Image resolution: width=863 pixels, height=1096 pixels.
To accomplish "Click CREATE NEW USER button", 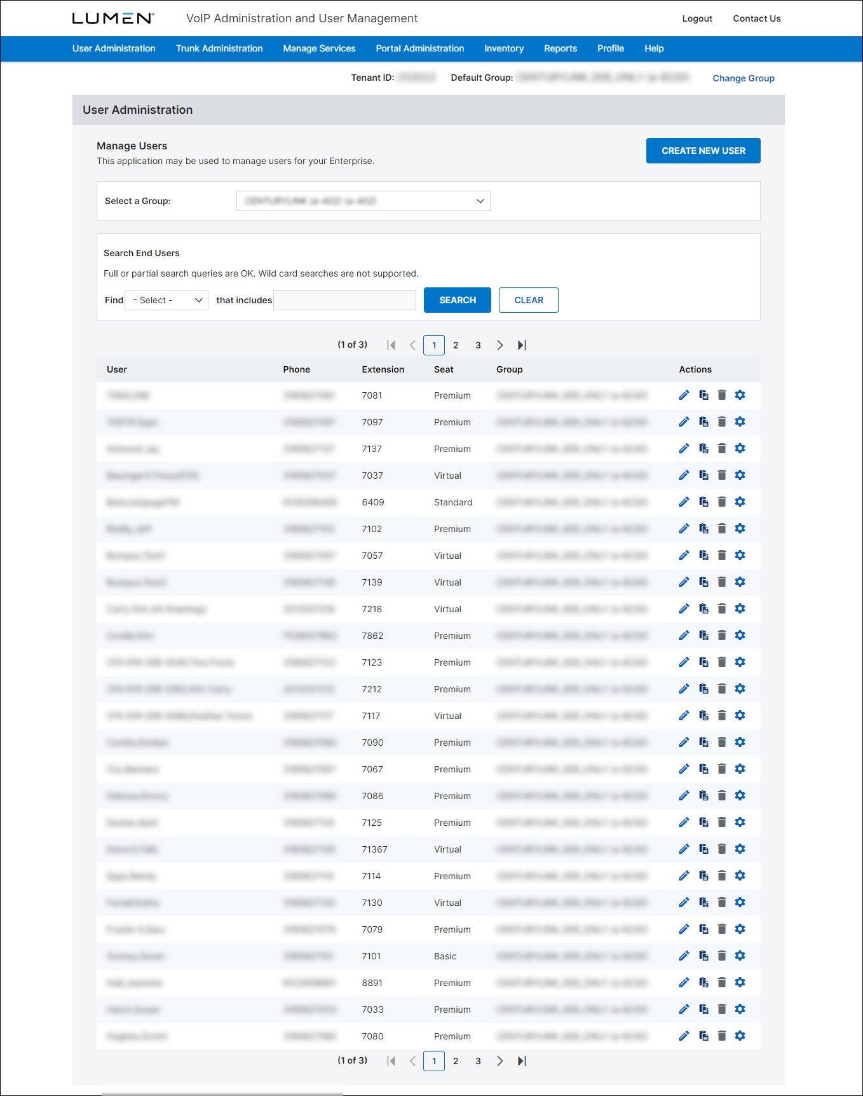I will [703, 151].
